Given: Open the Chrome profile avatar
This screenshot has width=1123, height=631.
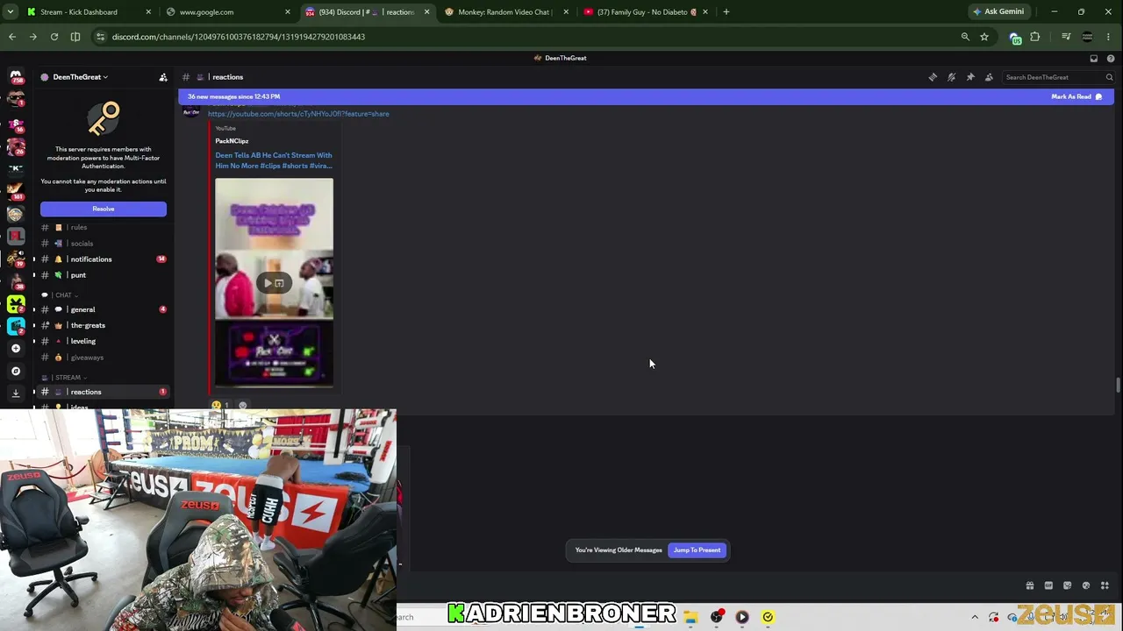Looking at the screenshot, I should [x=1087, y=37].
